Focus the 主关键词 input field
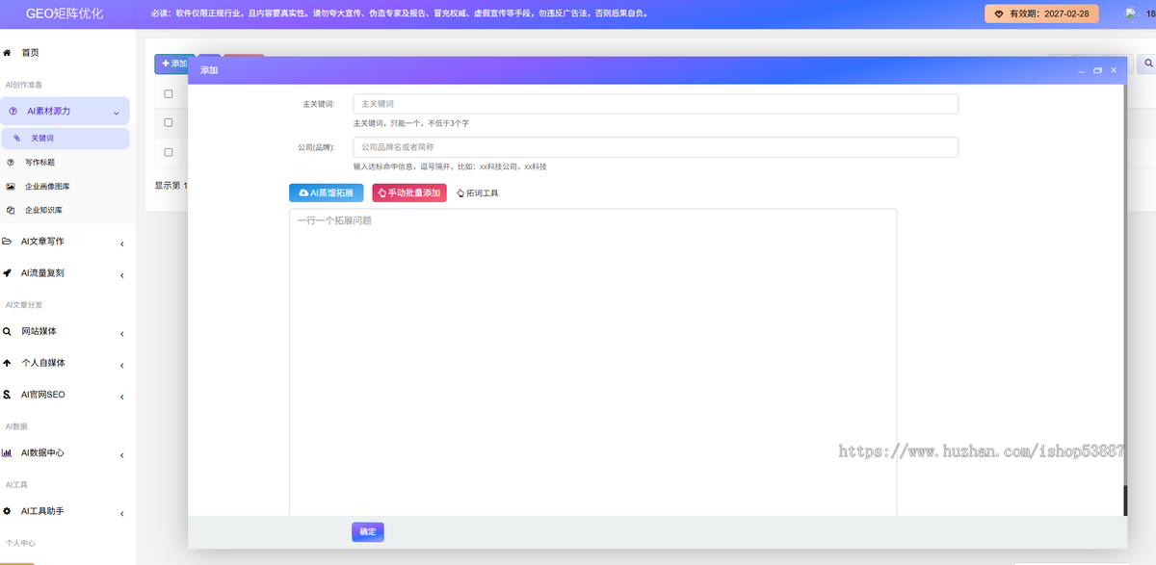1156x565 pixels. [x=655, y=104]
